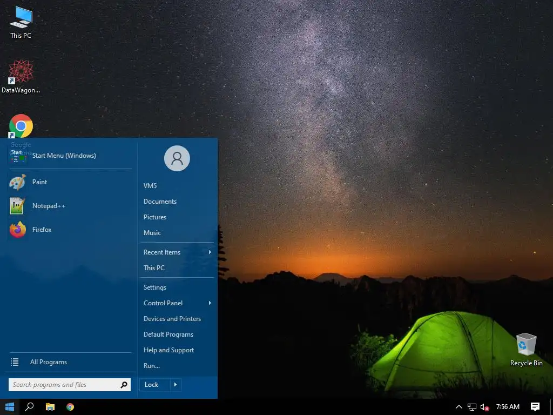Click the Windows Start button on taskbar

tap(10, 407)
